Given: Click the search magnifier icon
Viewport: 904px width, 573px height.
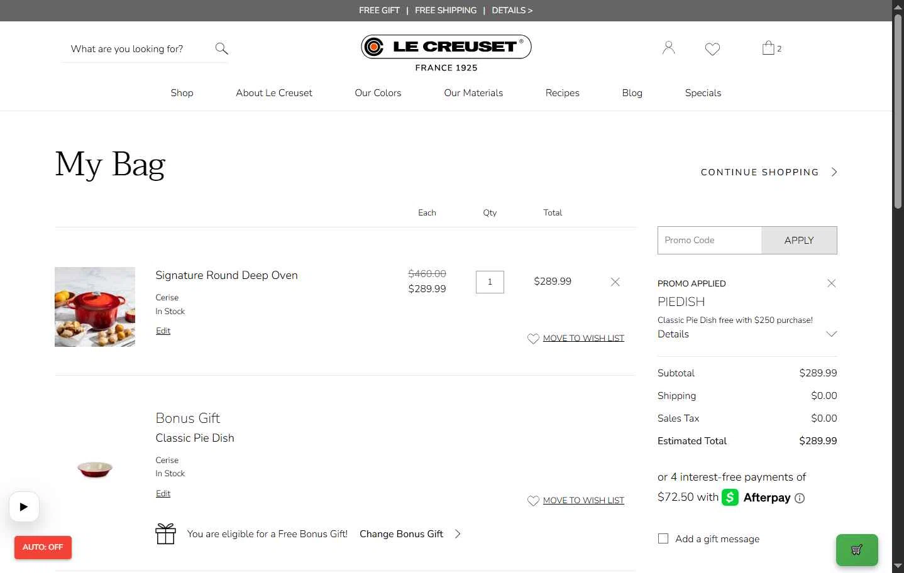Looking at the screenshot, I should 221,48.
